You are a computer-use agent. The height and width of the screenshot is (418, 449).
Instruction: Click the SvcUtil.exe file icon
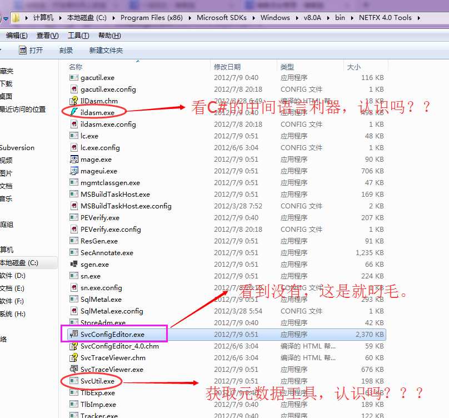pos(74,381)
